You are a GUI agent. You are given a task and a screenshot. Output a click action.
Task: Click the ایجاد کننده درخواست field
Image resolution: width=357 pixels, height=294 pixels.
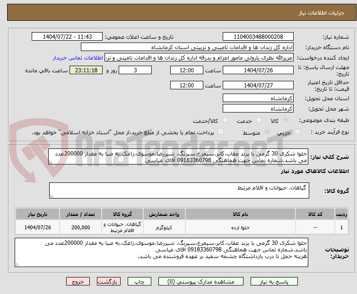coord(199,58)
